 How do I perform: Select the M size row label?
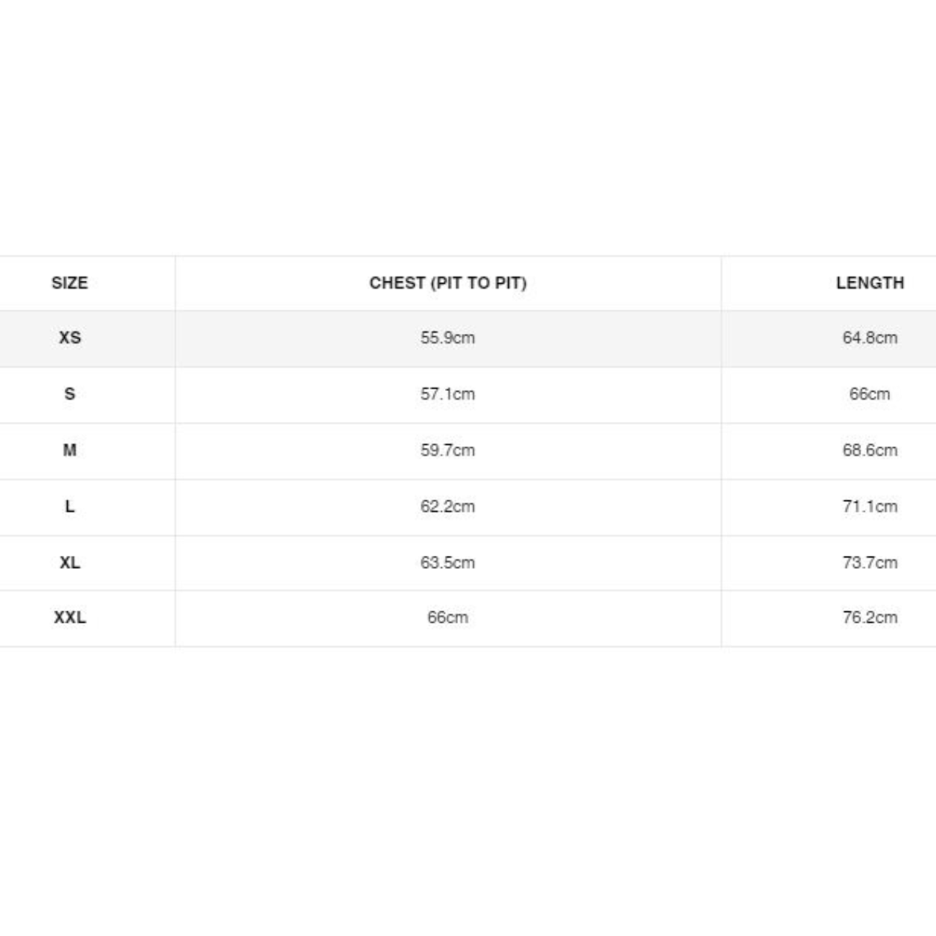click(69, 450)
